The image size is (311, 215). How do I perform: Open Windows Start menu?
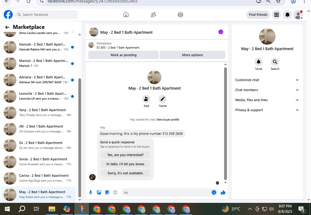click(7, 209)
